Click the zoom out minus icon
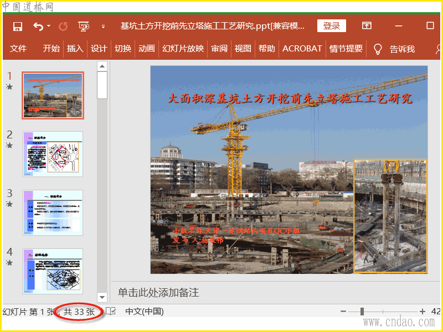Screen dimensions: 443x332 pyautogui.click(x=343, y=312)
